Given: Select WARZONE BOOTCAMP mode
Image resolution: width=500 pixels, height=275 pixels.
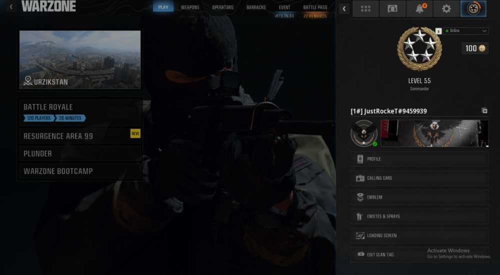Looking at the screenshot, I should 80,171.
